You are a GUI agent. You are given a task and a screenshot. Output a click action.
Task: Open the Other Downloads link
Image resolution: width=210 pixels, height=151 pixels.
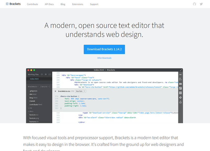tap(104, 58)
